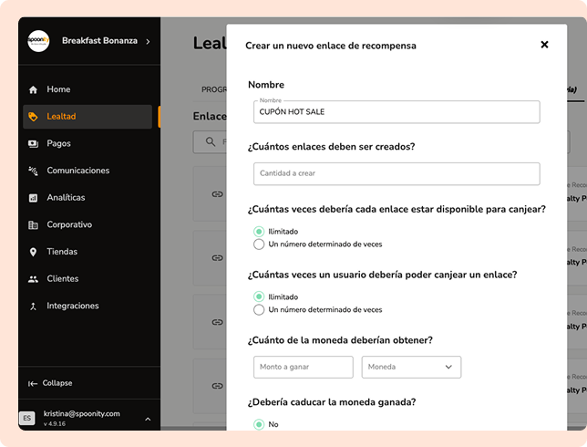The image size is (587, 447).
Task: Go to Pagos section
Action: [88, 143]
